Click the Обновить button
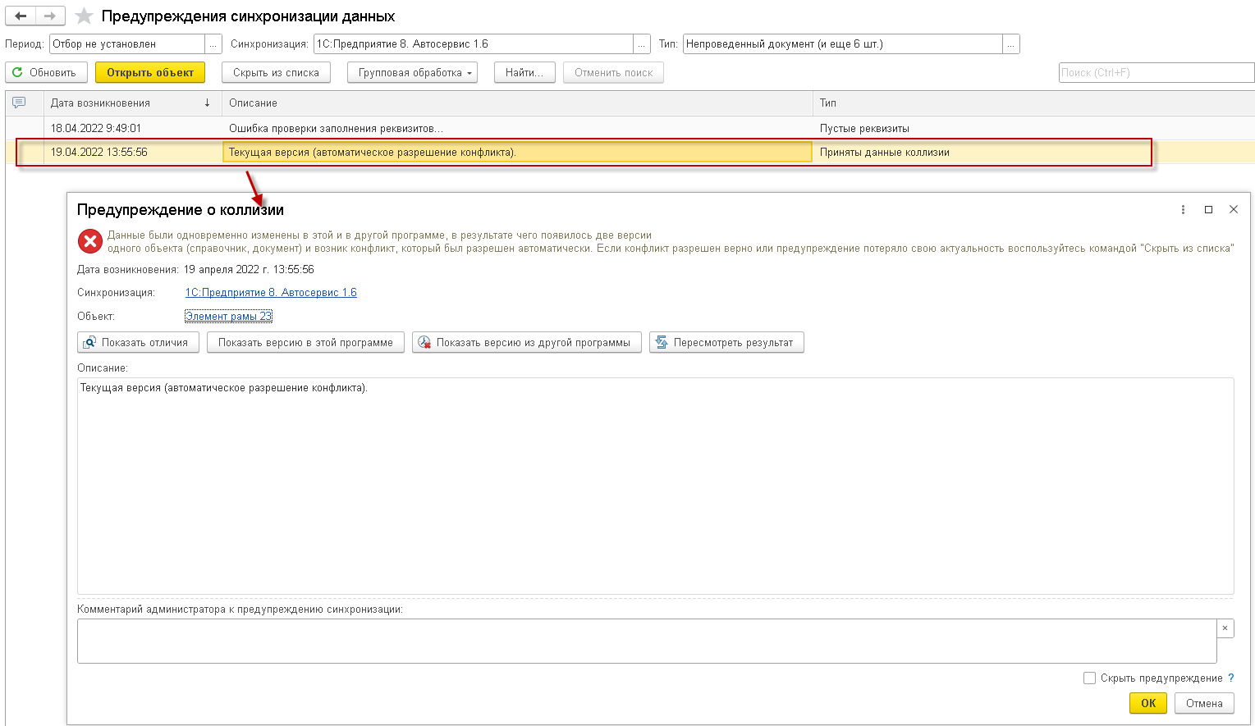Image resolution: width=1255 pixels, height=726 pixels. [x=46, y=73]
